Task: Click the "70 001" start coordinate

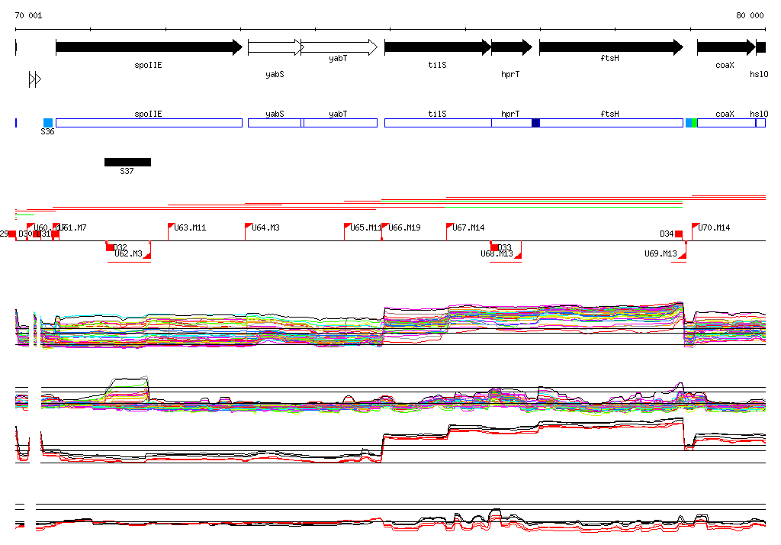Action: click(28, 15)
